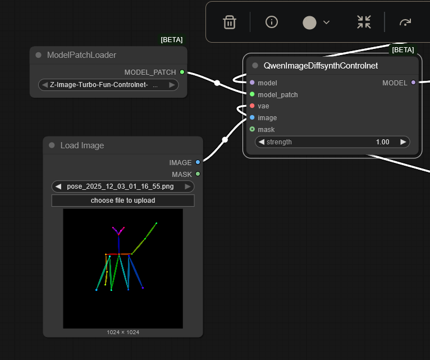Screen dimensions: 430x360
Task: Toggle QwenImageDiffsynthControlnet collapse dot
Action: click(x=255, y=66)
